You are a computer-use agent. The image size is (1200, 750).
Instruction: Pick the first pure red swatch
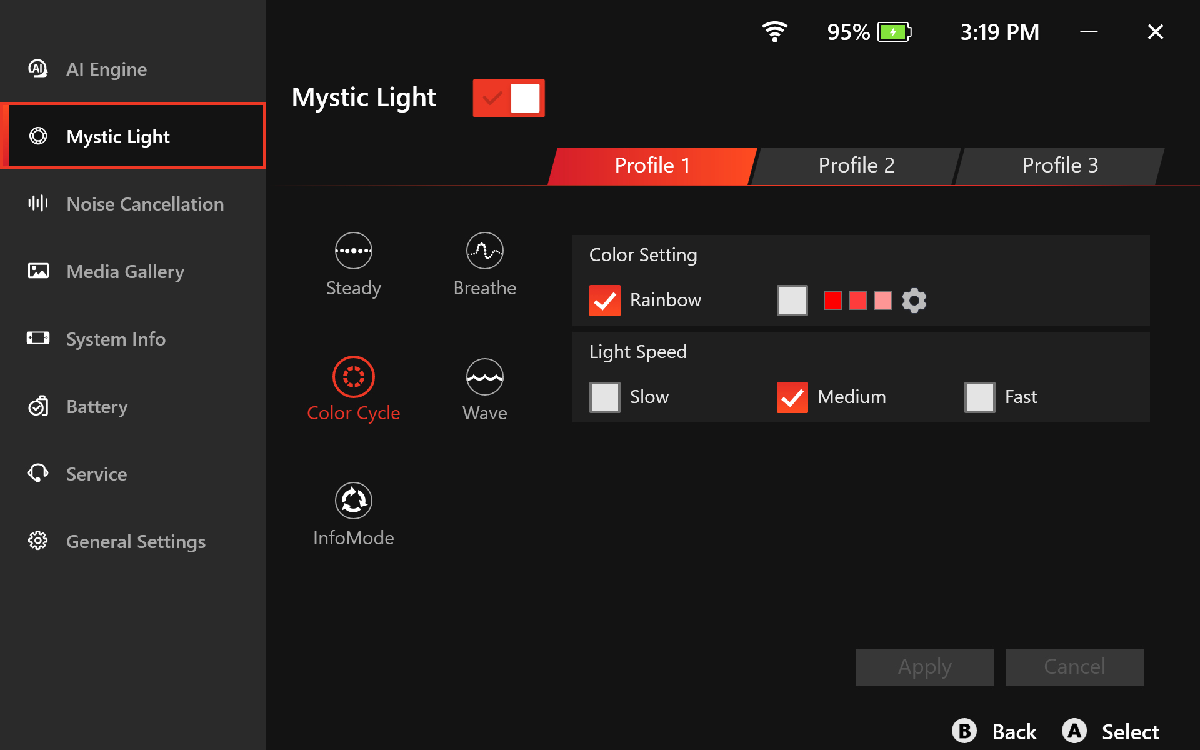pyautogui.click(x=833, y=301)
